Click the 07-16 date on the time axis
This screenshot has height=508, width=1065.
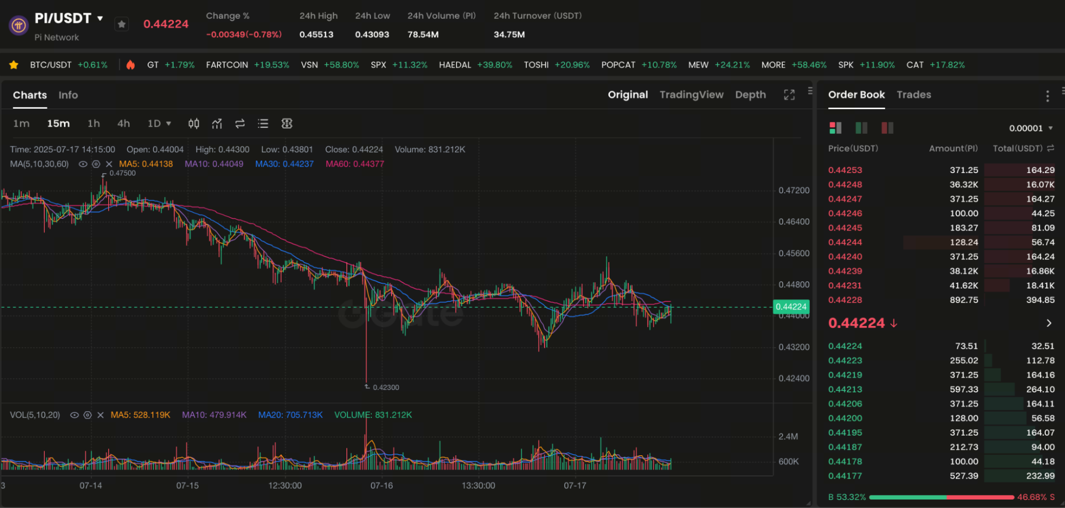381,486
